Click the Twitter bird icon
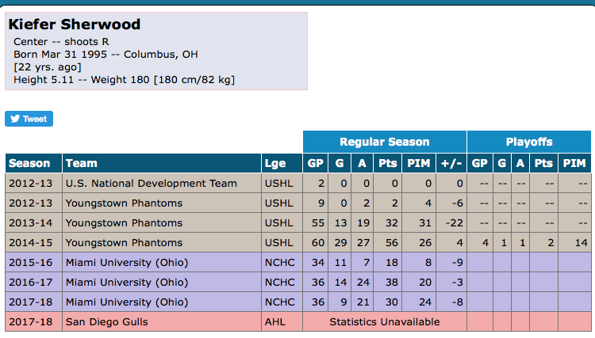Viewport: 595px width, 338px height. 15,119
